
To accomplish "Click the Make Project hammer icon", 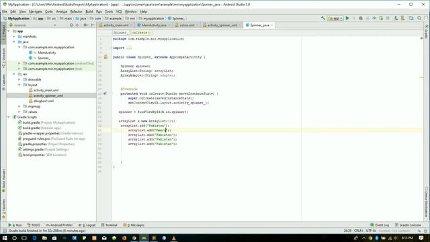I will [x=322, y=18].
